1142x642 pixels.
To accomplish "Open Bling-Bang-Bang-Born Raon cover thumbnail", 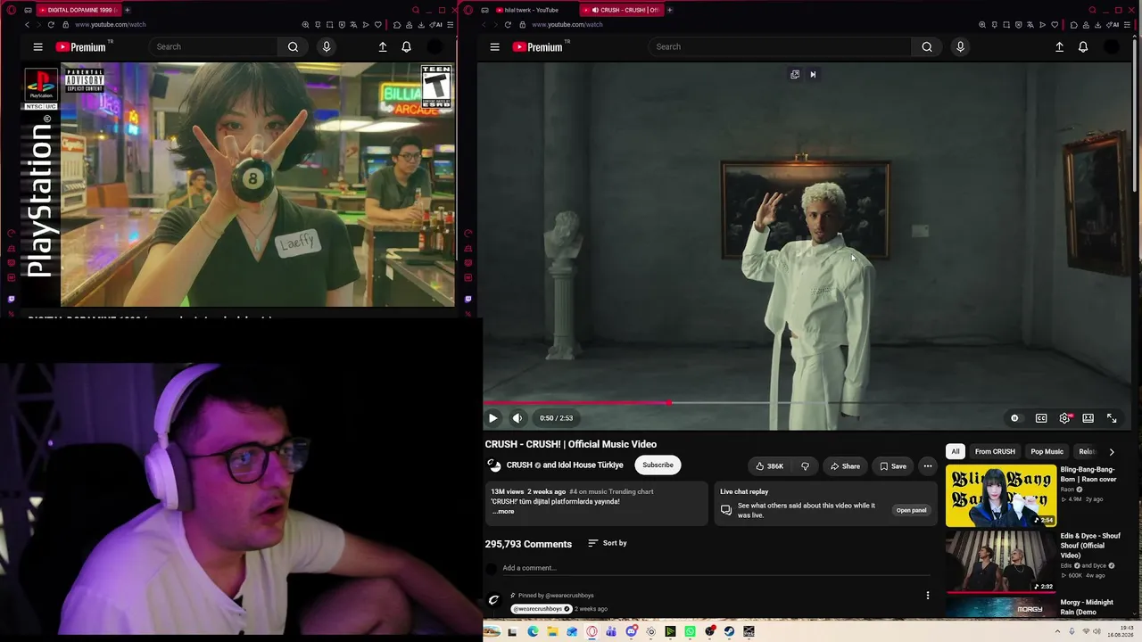I will click(x=1001, y=496).
